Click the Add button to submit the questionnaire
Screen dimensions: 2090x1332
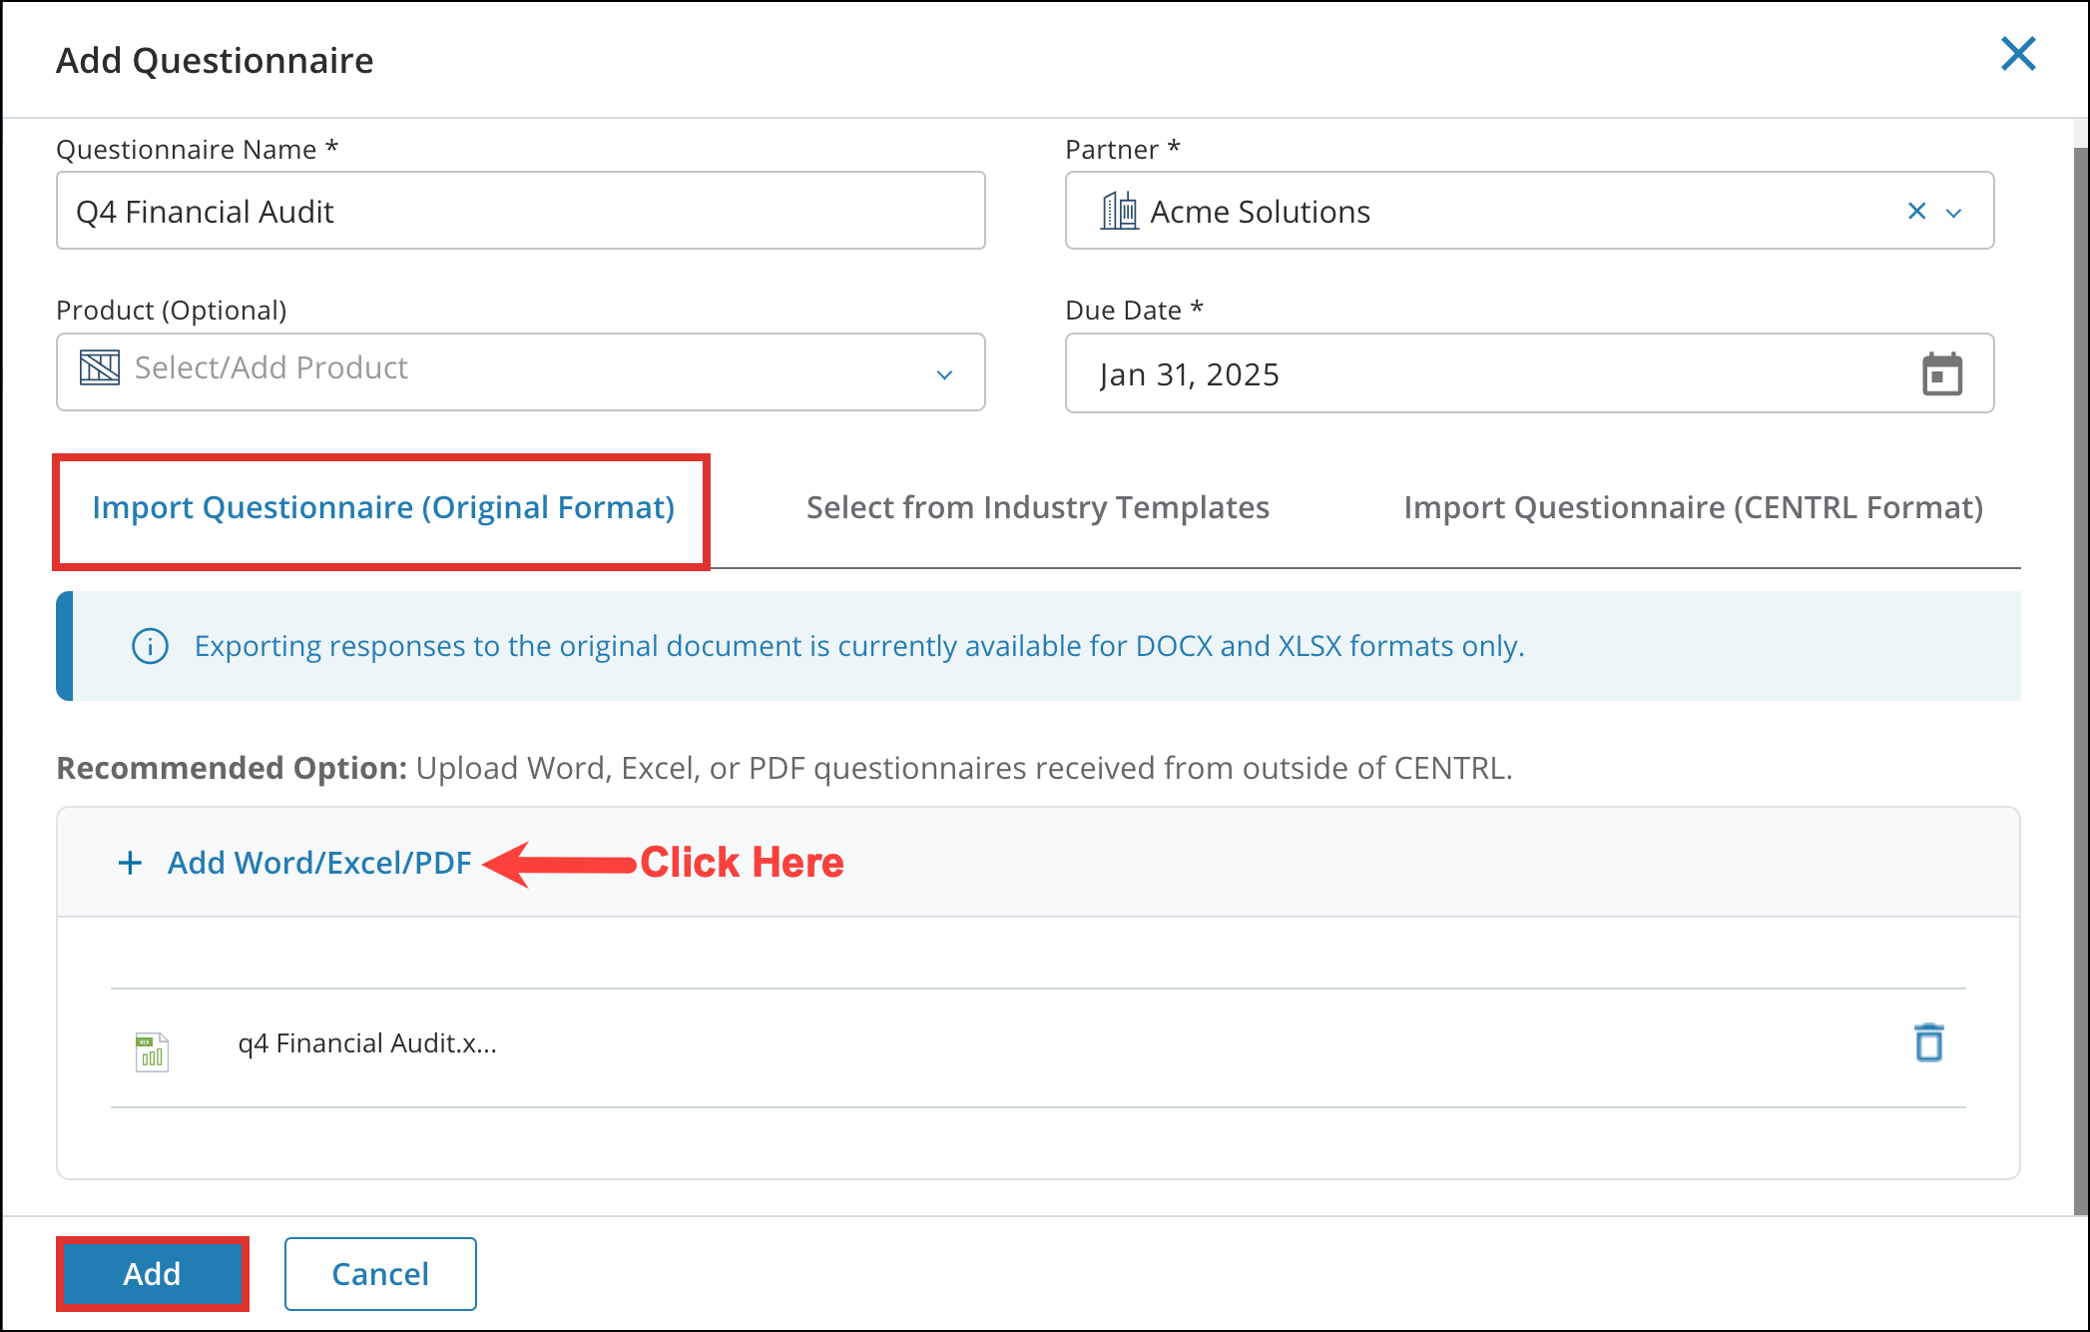click(152, 1273)
